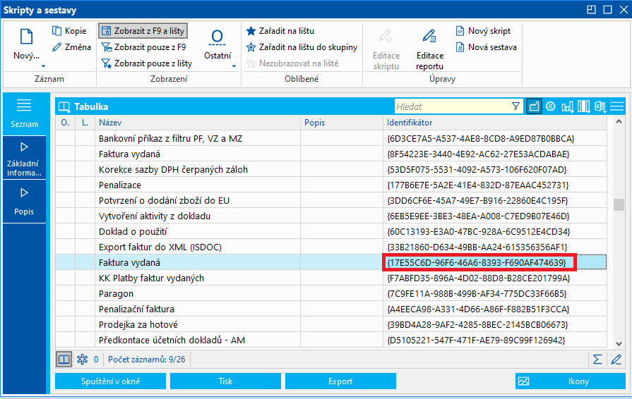
Task: Select KK Platby faktur vydaných row
Action: coord(331,278)
